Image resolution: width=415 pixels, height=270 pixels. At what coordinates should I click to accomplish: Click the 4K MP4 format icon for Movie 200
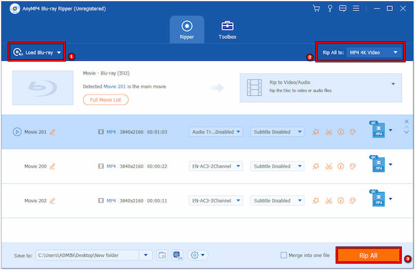coord(377,164)
